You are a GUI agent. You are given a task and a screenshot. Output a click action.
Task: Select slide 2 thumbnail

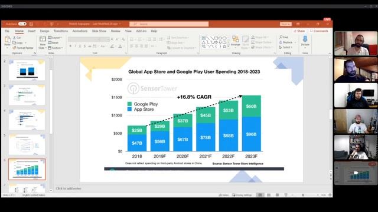pyautogui.click(x=27, y=70)
